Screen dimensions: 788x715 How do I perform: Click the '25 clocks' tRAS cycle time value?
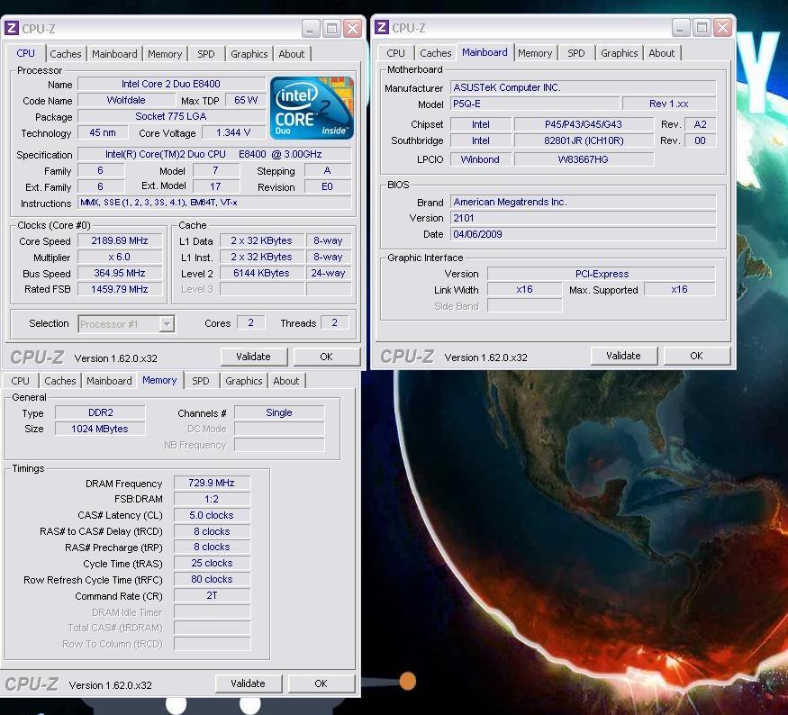coord(212,563)
